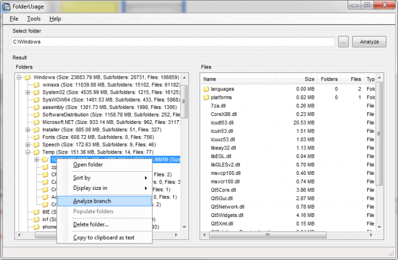Screen dimensions: 398x260
Task: Click the Installer folder icon
Action: tap(37, 130)
